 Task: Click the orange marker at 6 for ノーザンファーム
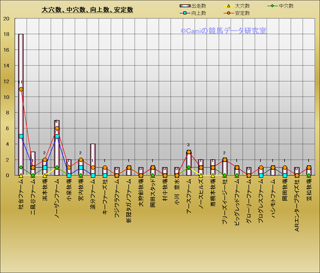57,128
